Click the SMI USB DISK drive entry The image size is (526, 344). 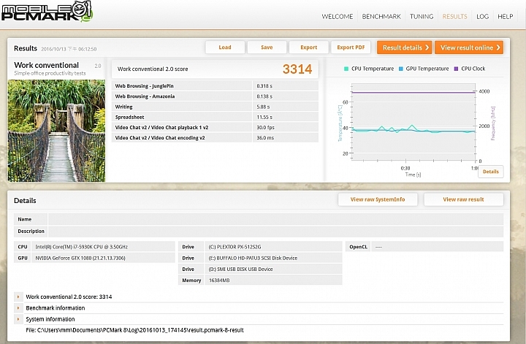[240, 269]
